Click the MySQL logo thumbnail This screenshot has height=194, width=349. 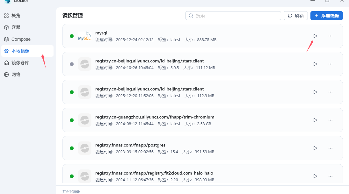(84, 36)
